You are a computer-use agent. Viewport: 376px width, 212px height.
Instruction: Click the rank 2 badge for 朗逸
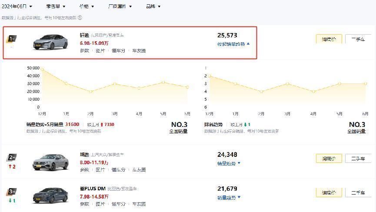tap(12, 157)
